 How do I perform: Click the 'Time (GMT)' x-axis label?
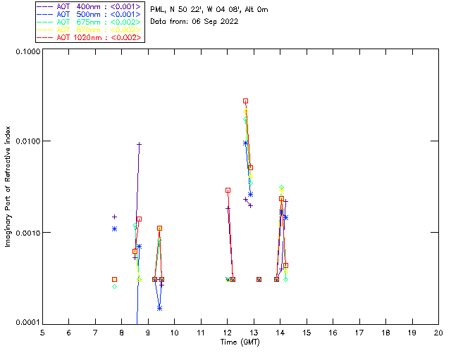(240, 342)
